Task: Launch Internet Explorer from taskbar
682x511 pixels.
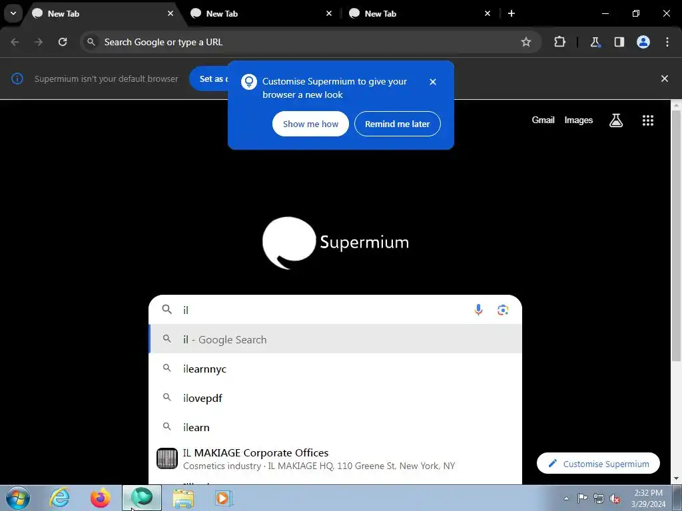Action: tap(59, 498)
